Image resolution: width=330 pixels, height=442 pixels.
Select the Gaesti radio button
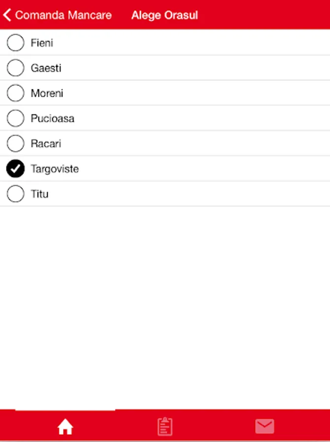(x=15, y=68)
